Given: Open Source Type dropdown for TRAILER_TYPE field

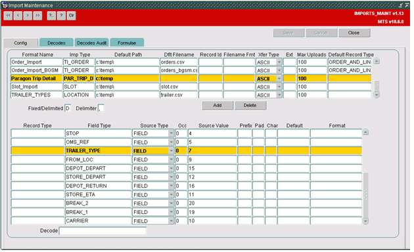Looking at the screenshot, I should (x=171, y=151).
